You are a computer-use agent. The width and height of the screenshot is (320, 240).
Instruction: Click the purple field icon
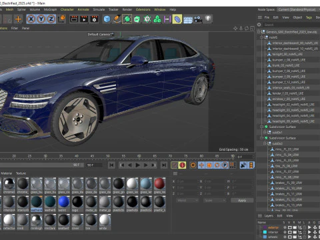pos(167,19)
